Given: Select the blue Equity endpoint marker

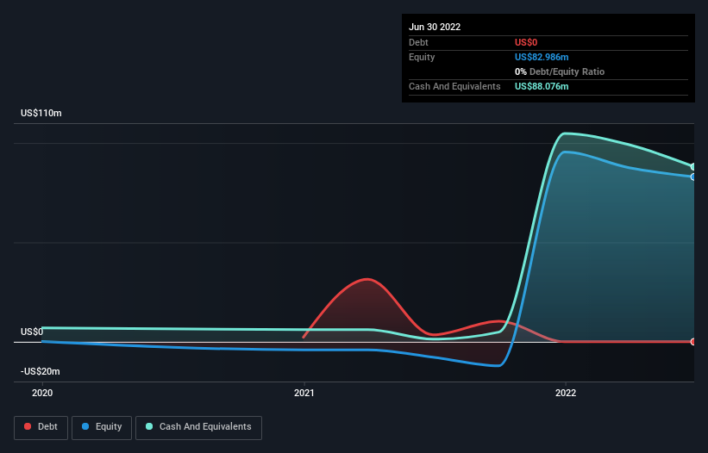Looking at the screenshot, I should pos(693,177).
